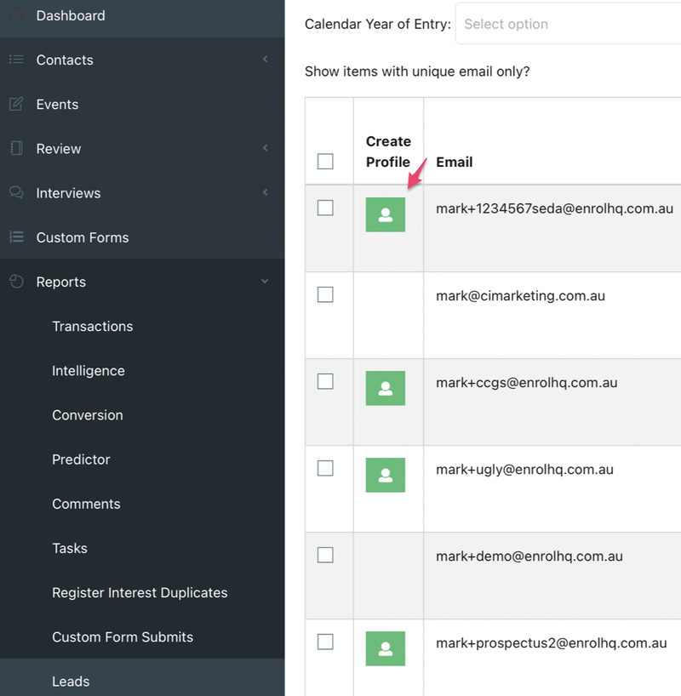Click Create Profile icon for mark+prospectus2 email
This screenshot has height=696, width=681.
385,648
